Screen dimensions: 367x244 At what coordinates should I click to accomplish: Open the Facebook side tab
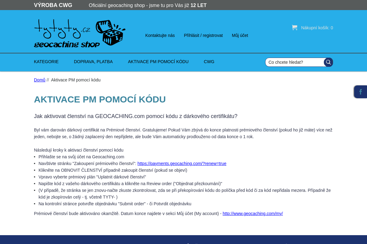[361, 92]
